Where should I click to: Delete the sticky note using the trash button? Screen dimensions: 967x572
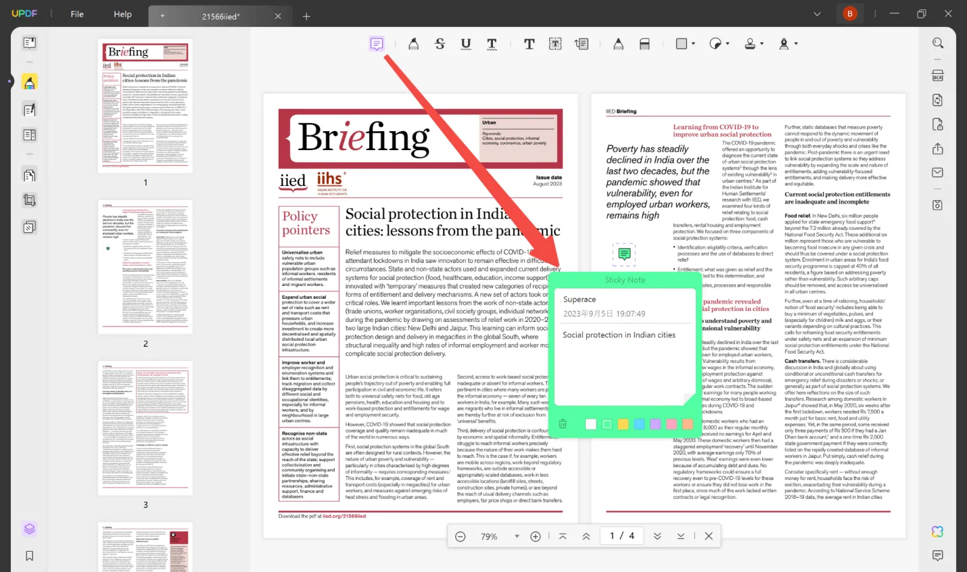[562, 424]
